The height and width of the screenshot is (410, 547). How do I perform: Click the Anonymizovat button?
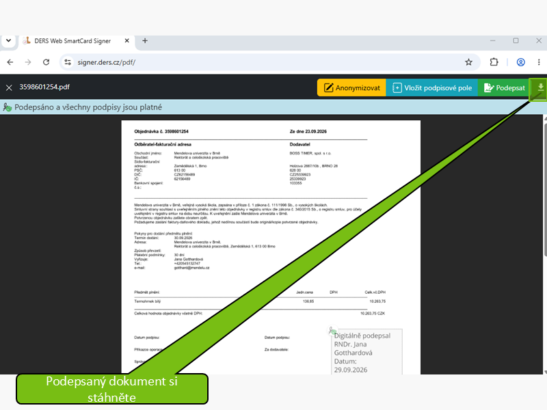(351, 88)
